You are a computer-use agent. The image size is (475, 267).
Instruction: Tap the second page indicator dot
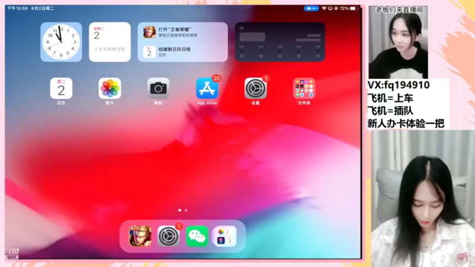(x=186, y=210)
